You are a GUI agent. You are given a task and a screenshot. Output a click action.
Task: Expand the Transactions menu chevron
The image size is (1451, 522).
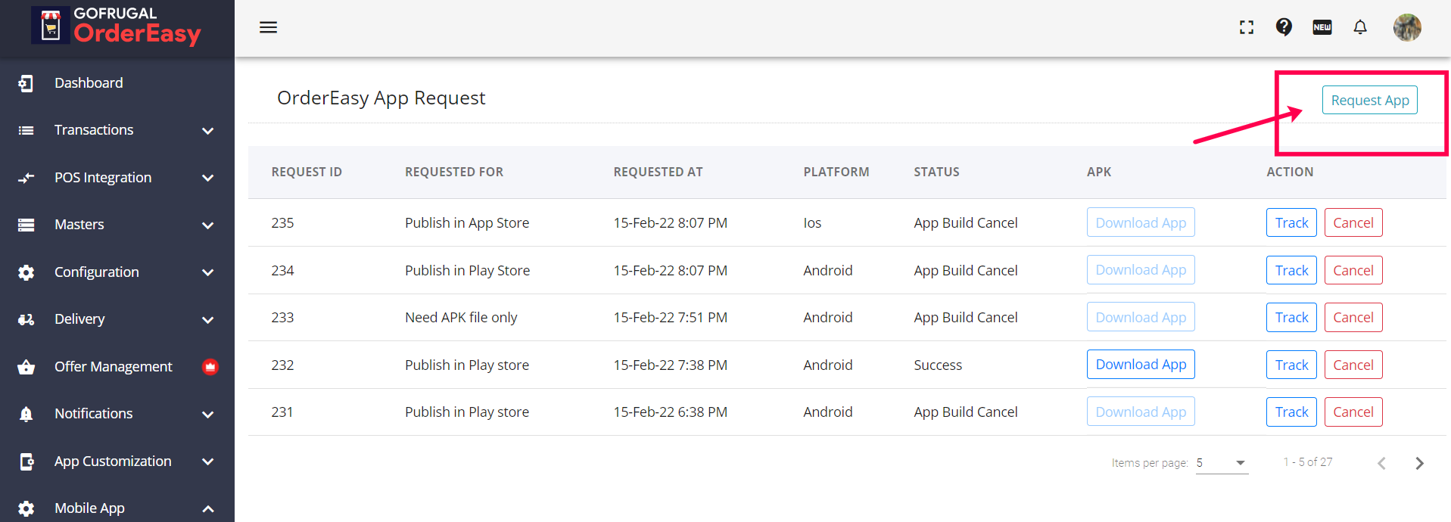(x=208, y=131)
